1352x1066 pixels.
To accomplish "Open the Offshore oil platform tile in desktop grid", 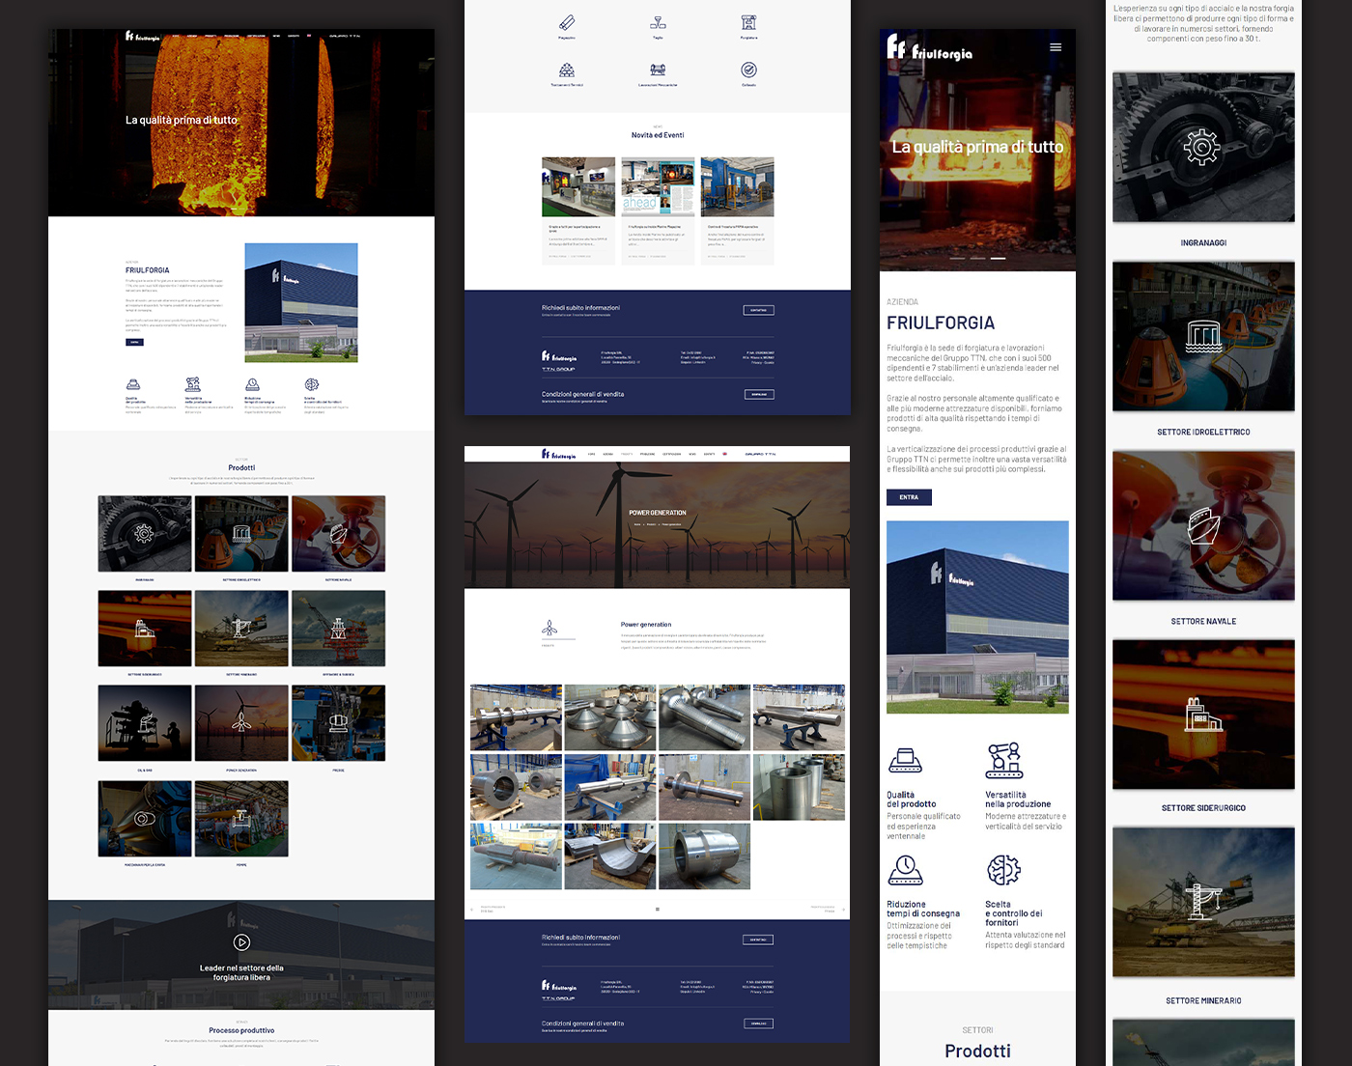I will coord(338,629).
